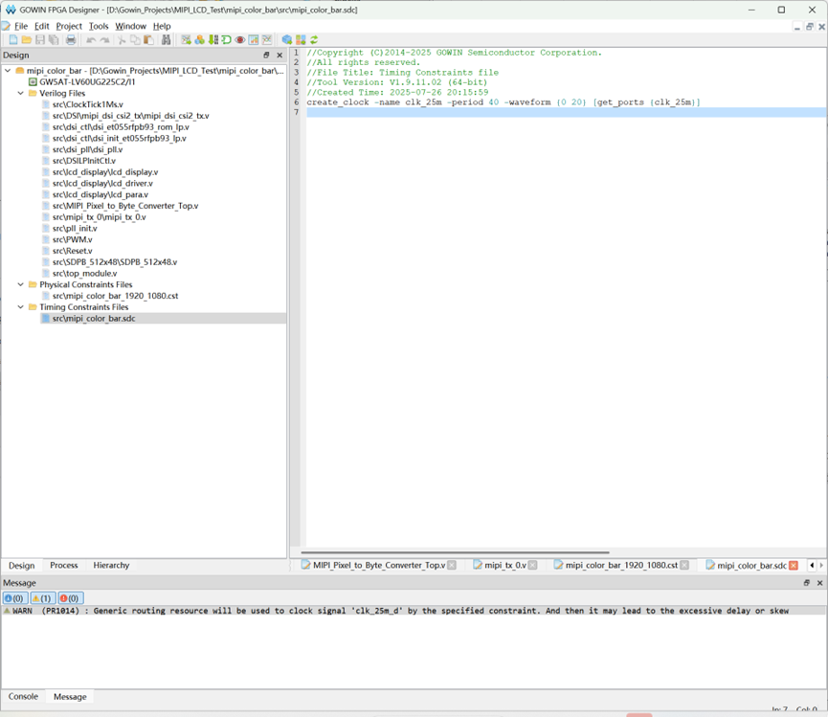Open the Help menu
Screen dimensions: 828x717
[x=162, y=26]
